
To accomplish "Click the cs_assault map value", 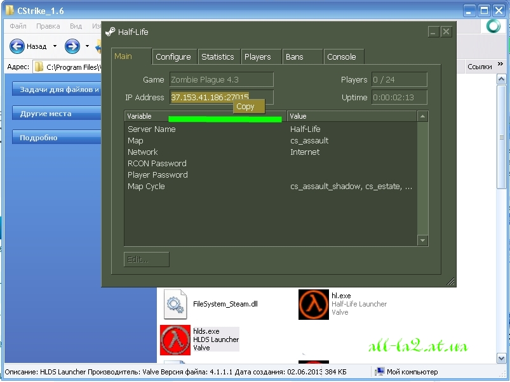I will click(309, 141).
